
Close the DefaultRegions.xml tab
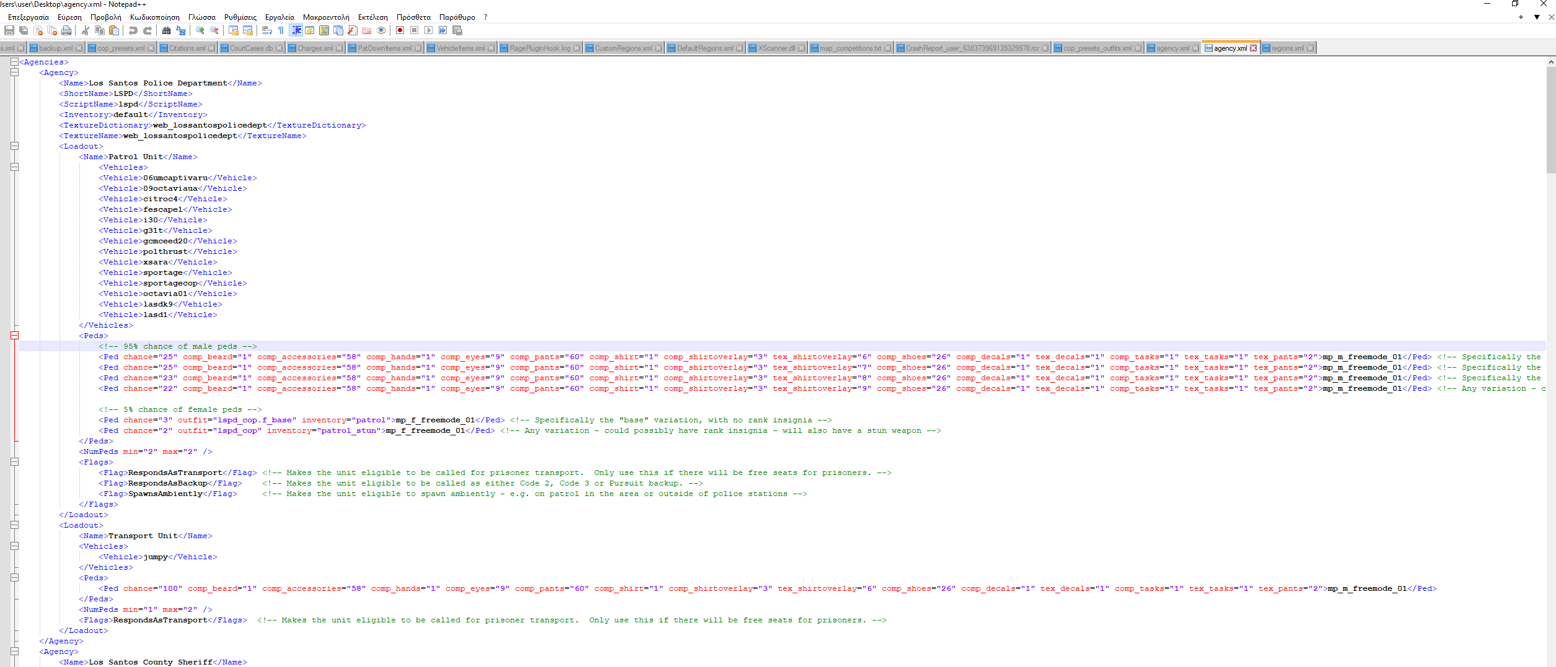pos(739,48)
